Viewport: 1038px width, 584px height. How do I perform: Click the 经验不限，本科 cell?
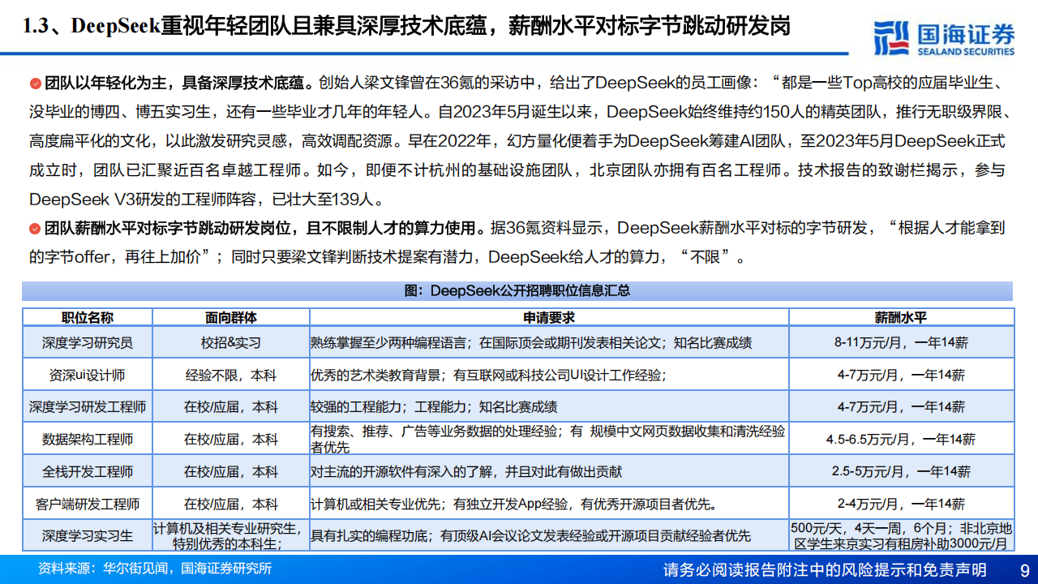tap(231, 376)
